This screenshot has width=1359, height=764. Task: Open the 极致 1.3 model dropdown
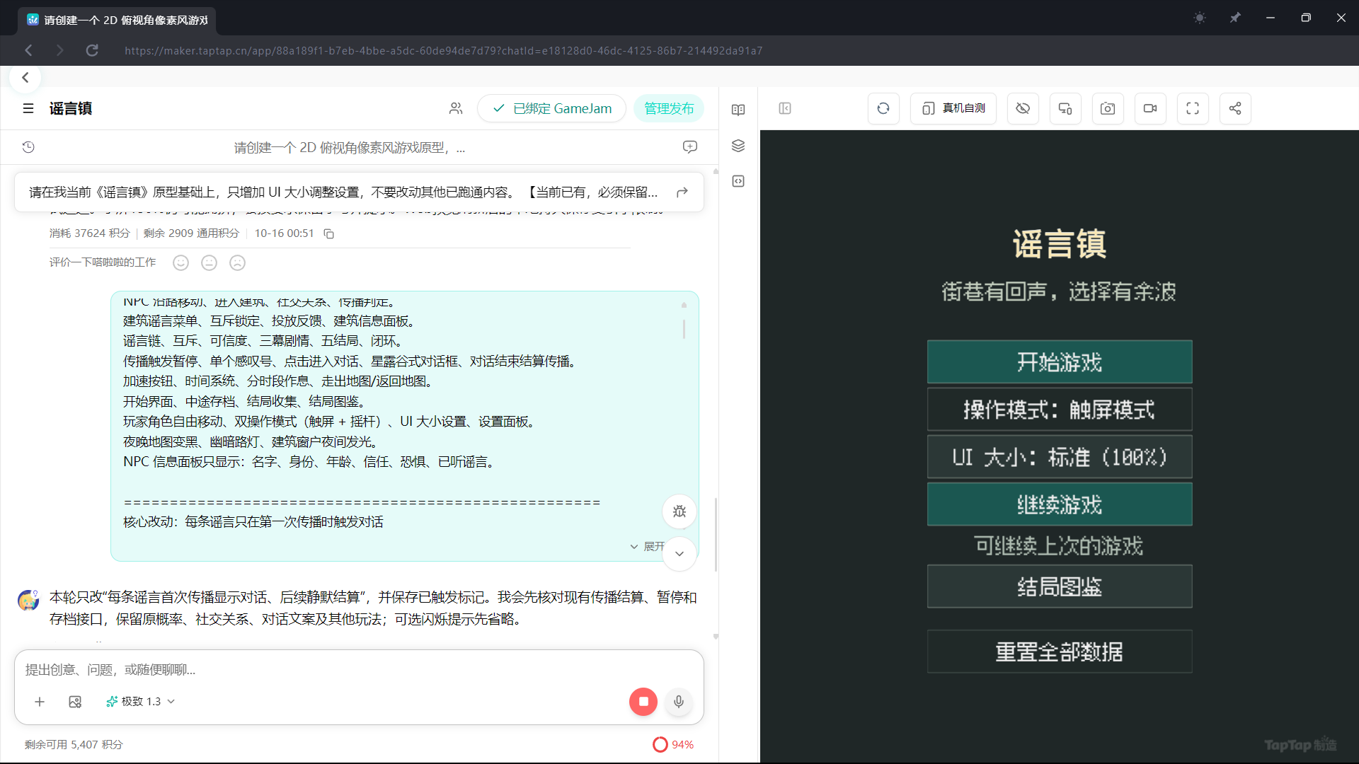(140, 701)
